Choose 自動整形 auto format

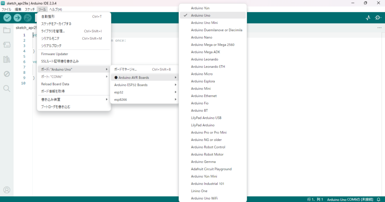coord(74,16)
